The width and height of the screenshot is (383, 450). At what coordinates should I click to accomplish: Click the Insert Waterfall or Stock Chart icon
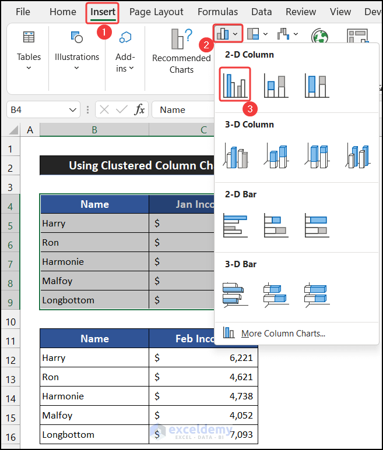point(283,34)
